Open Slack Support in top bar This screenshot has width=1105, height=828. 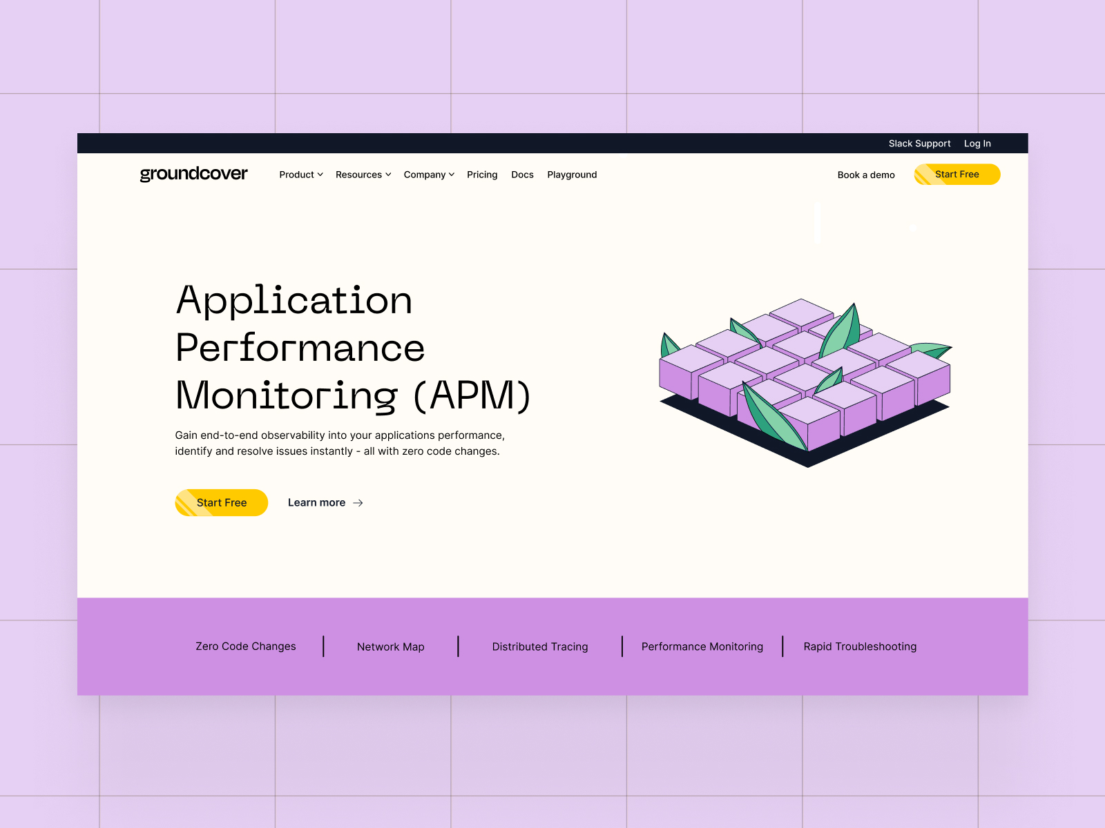pos(919,144)
